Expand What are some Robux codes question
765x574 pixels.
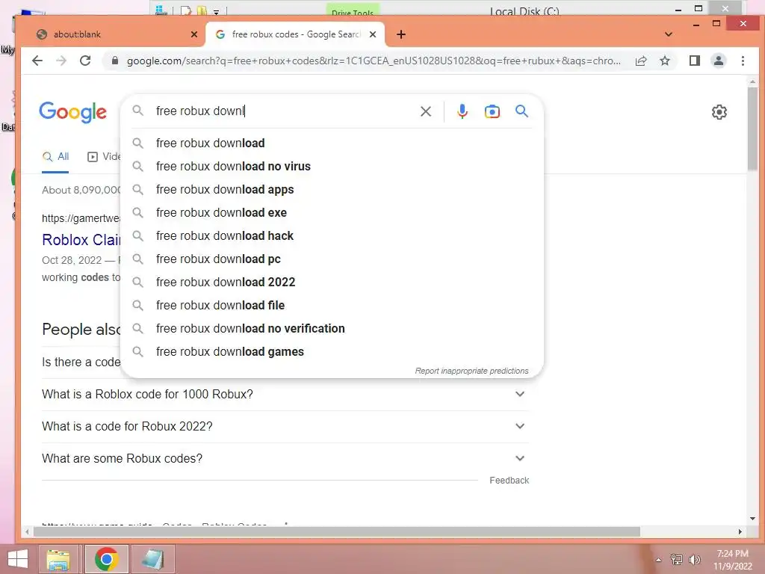coord(285,459)
